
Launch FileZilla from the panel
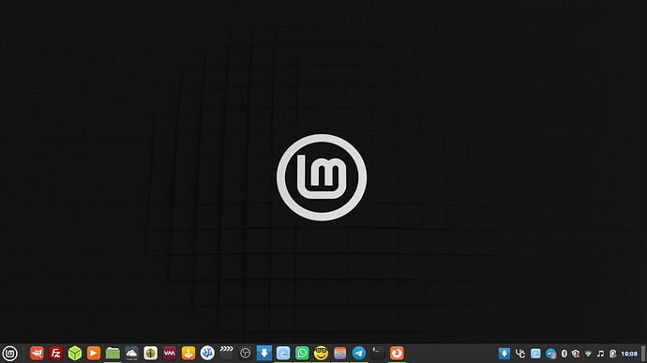pyautogui.click(x=55, y=353)
